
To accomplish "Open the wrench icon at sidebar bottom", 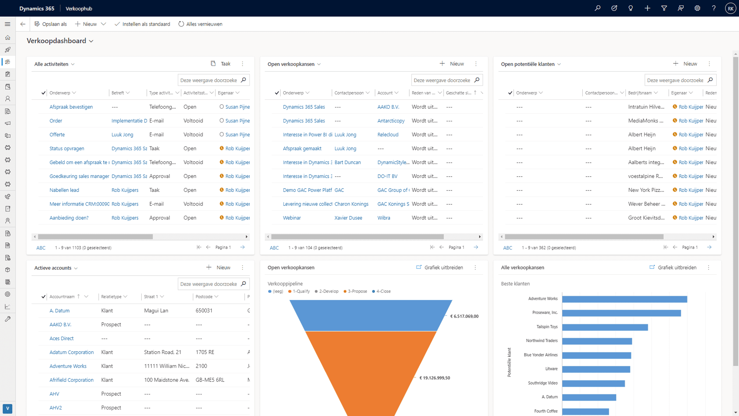I will pyautogui.click(x=8, y=319).
